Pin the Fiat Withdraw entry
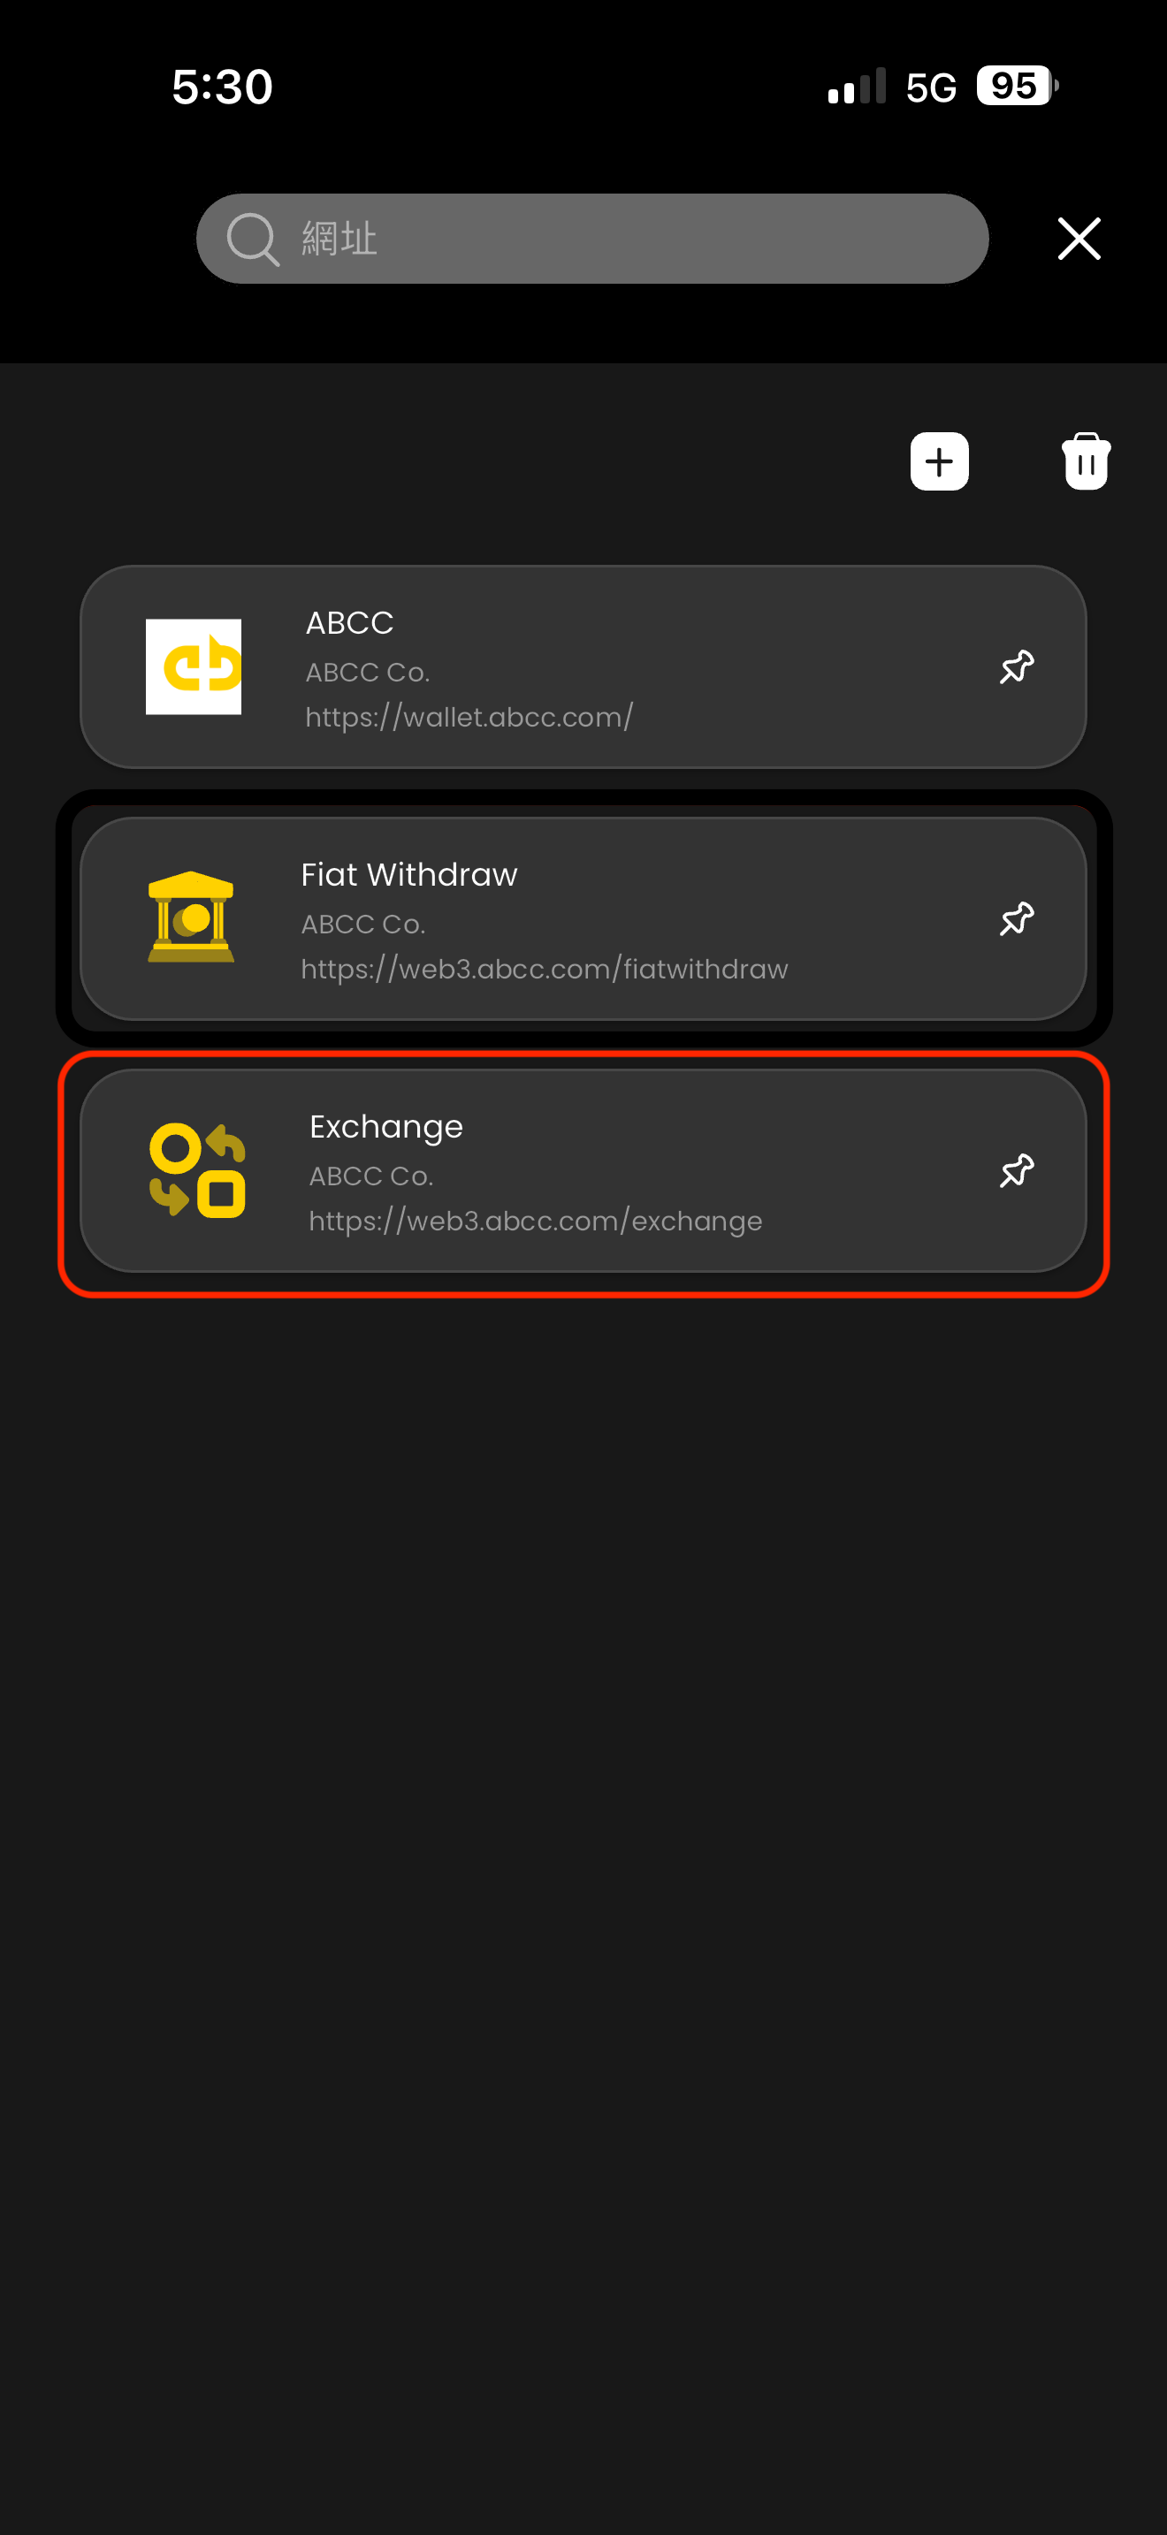1167x2535 pixels. [1017, 918]
